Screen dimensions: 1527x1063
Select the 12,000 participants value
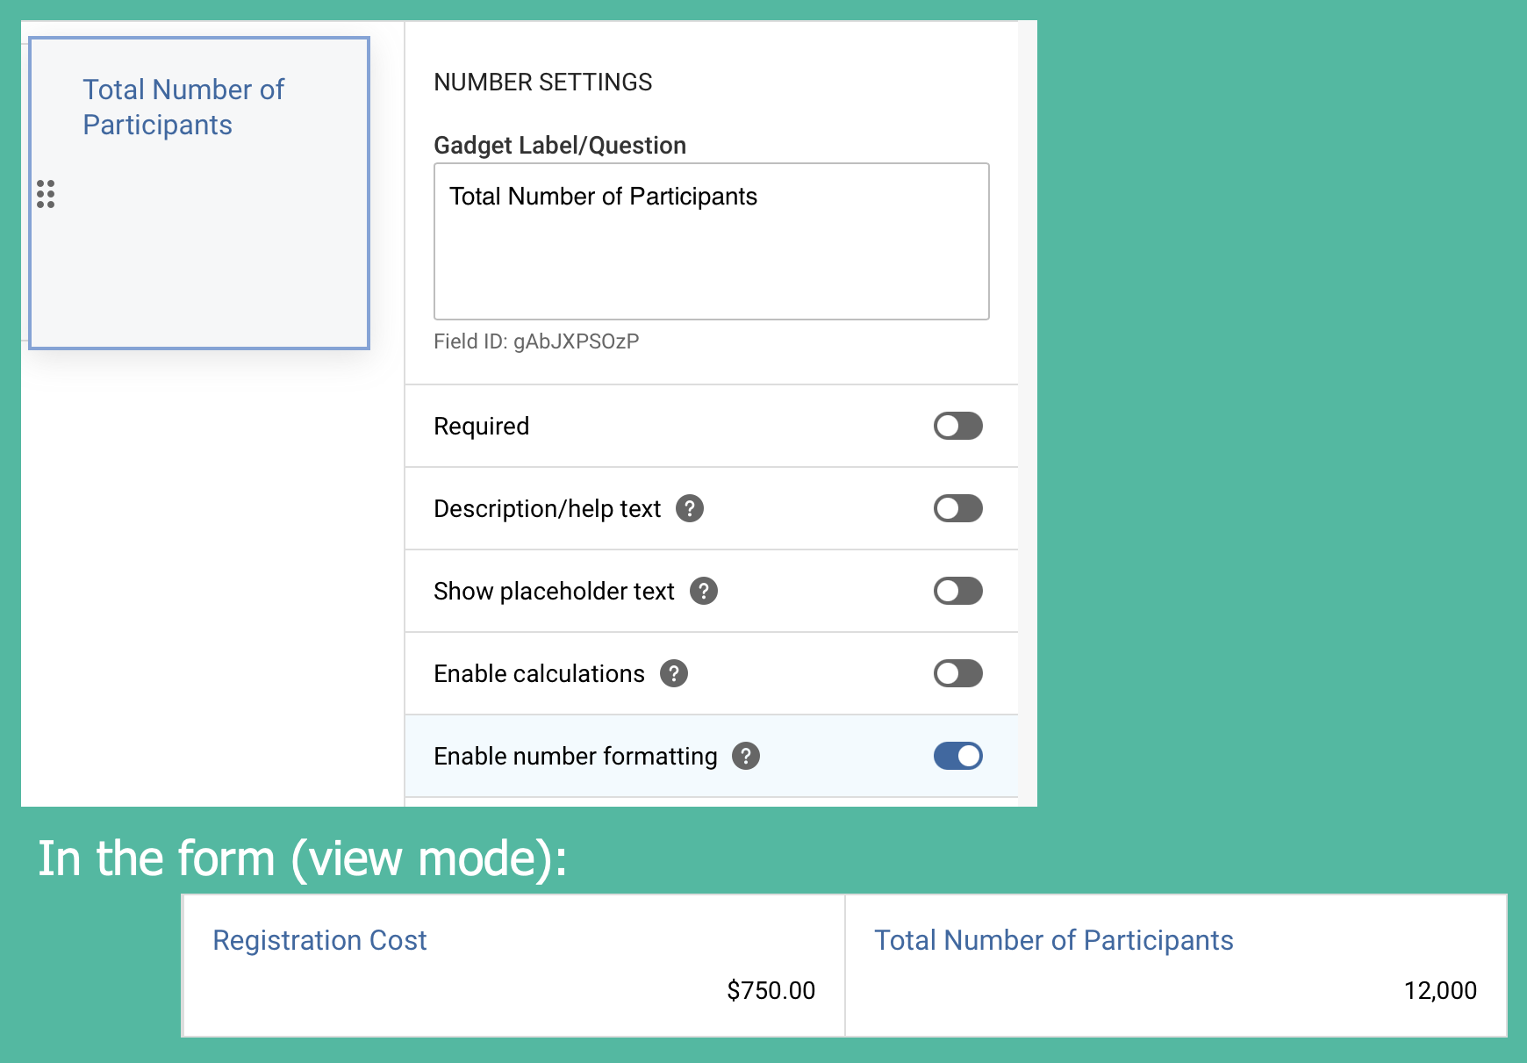[1440, 990]
